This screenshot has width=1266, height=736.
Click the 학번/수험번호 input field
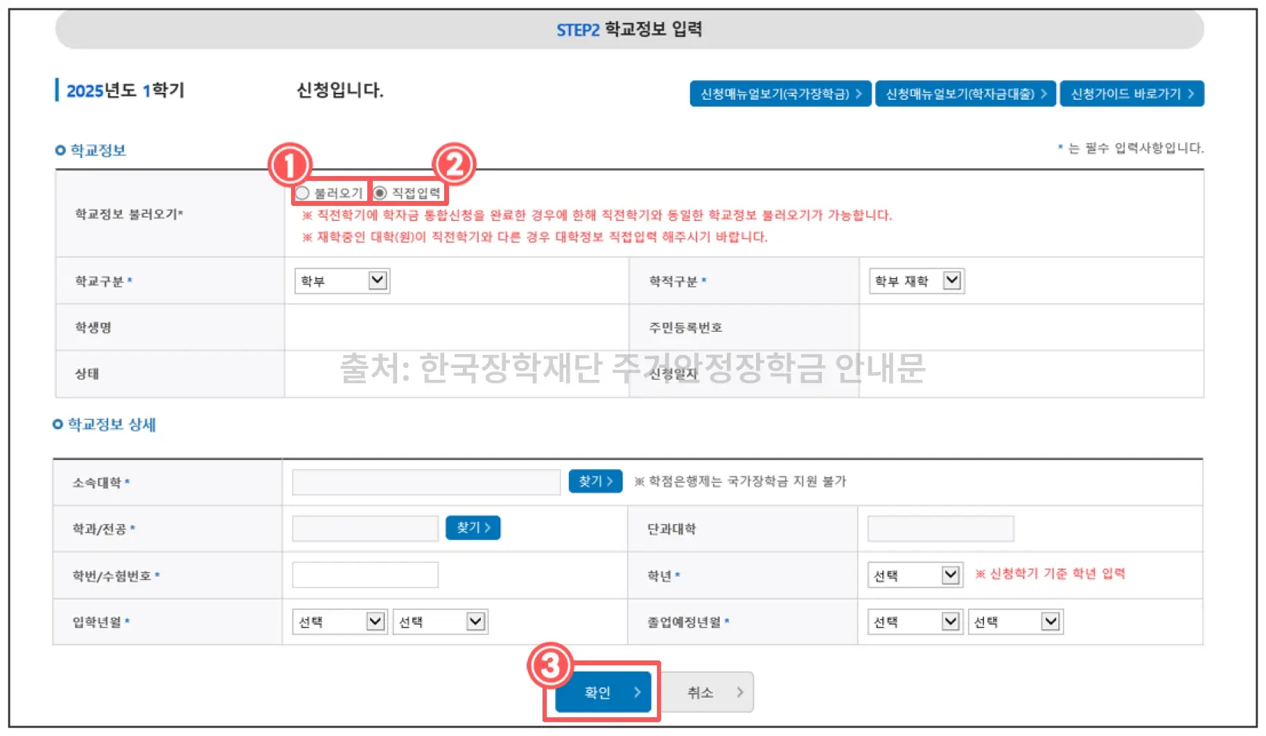point(365,575)
